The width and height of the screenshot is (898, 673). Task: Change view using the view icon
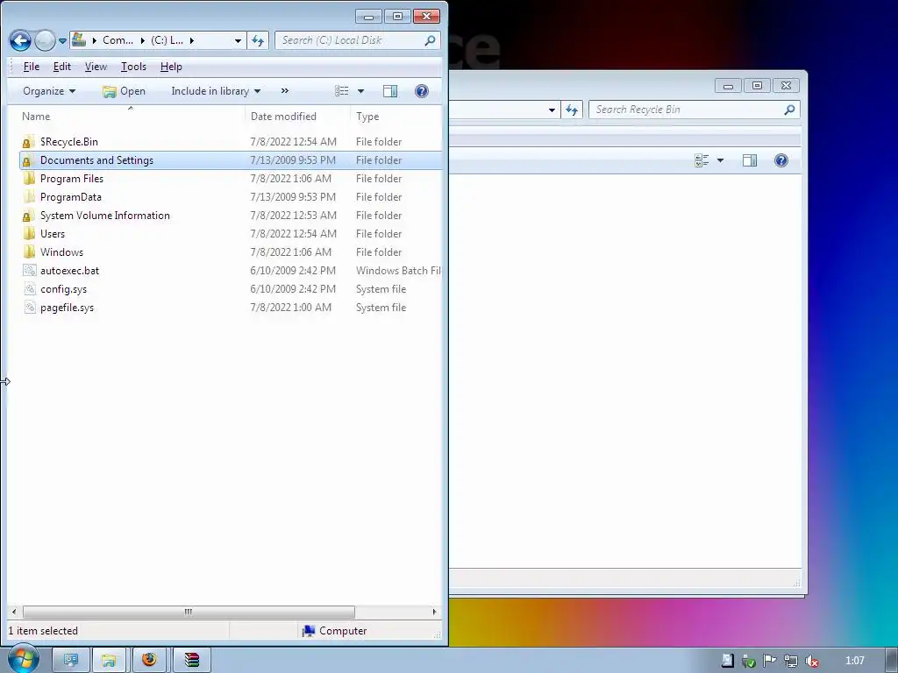point(342,91)
